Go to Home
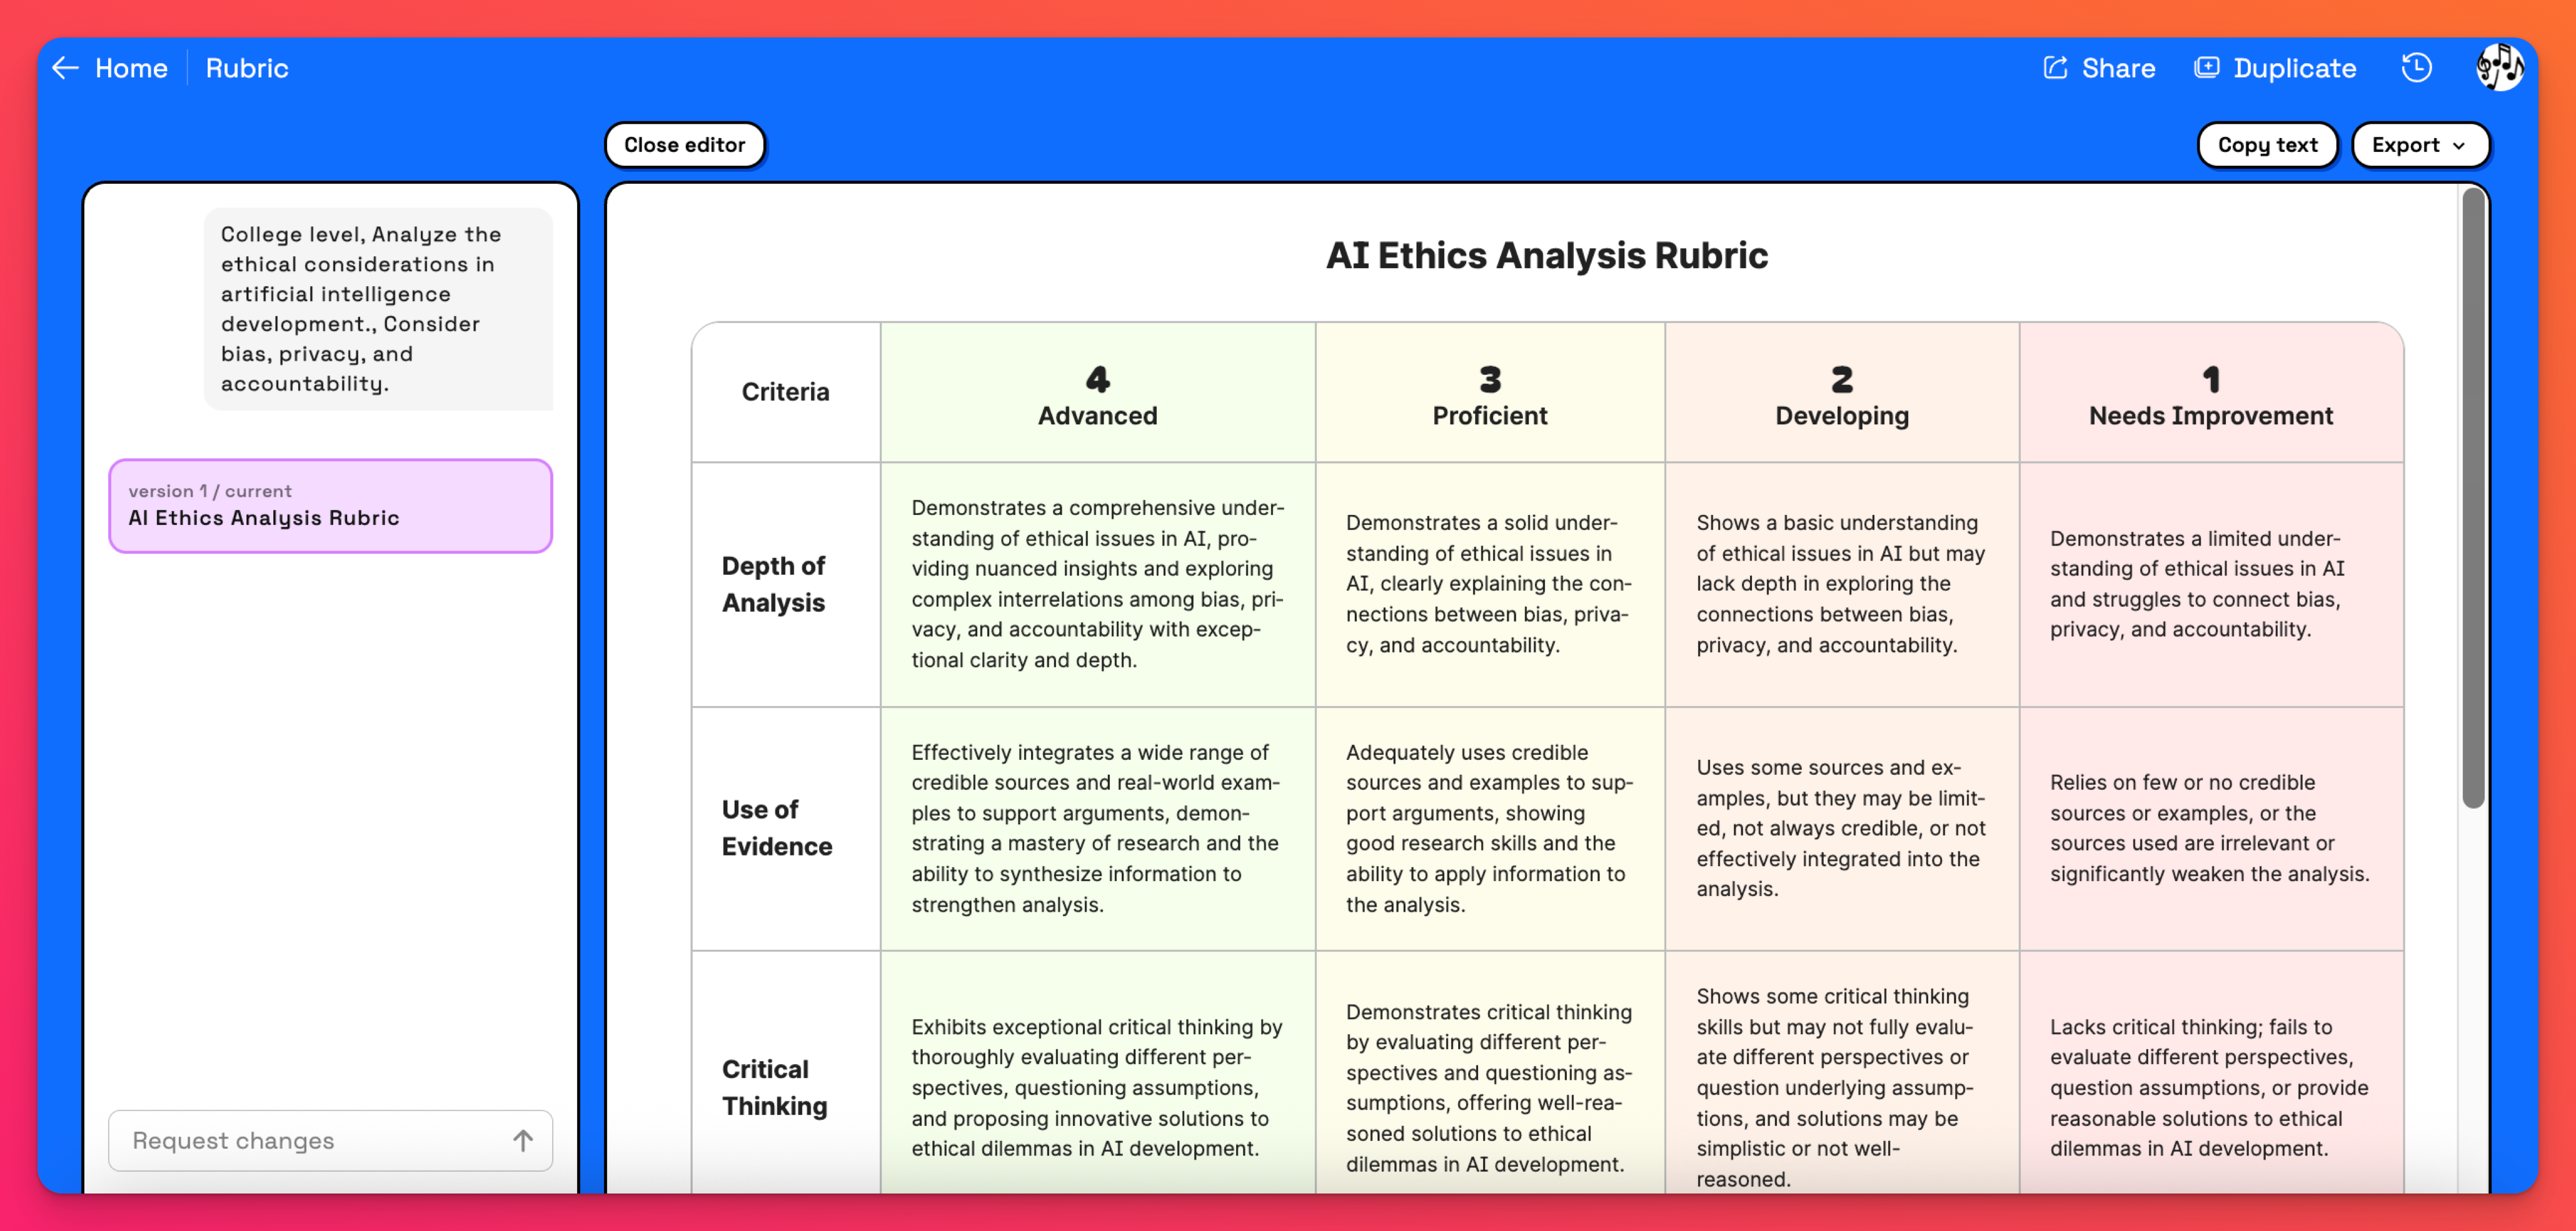Image resolution: width=2576 pixels, height=1231 pixels. coord(131,68)
